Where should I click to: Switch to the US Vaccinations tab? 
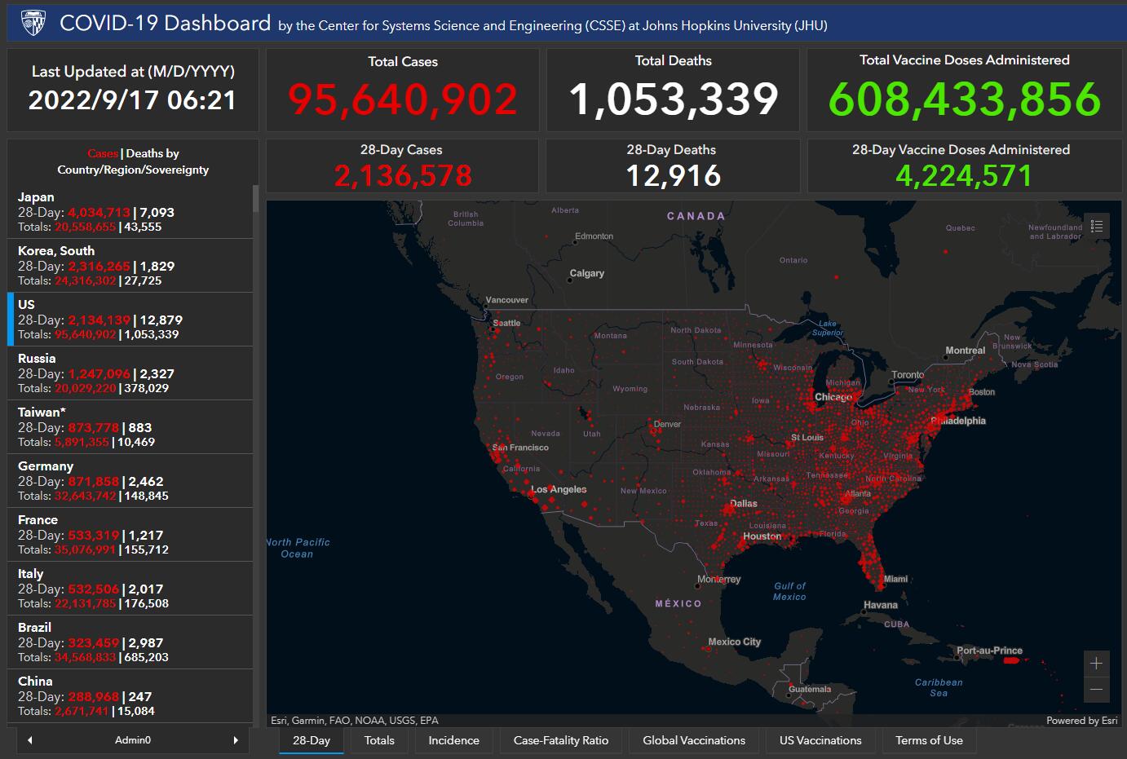click(820, 740)
